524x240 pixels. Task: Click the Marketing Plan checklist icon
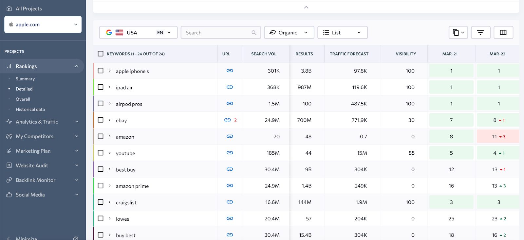(x=9, y=151)
